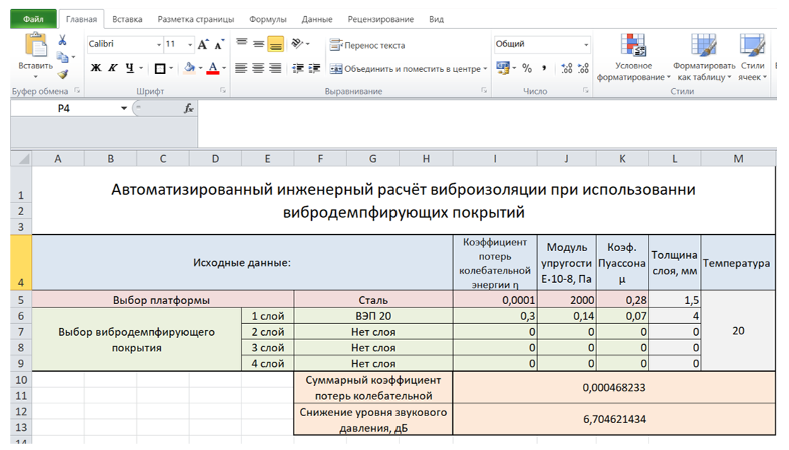This screenshot has width=789, height=450.
Task: Apply red font color with the A icon
Action: coord(213,68)
